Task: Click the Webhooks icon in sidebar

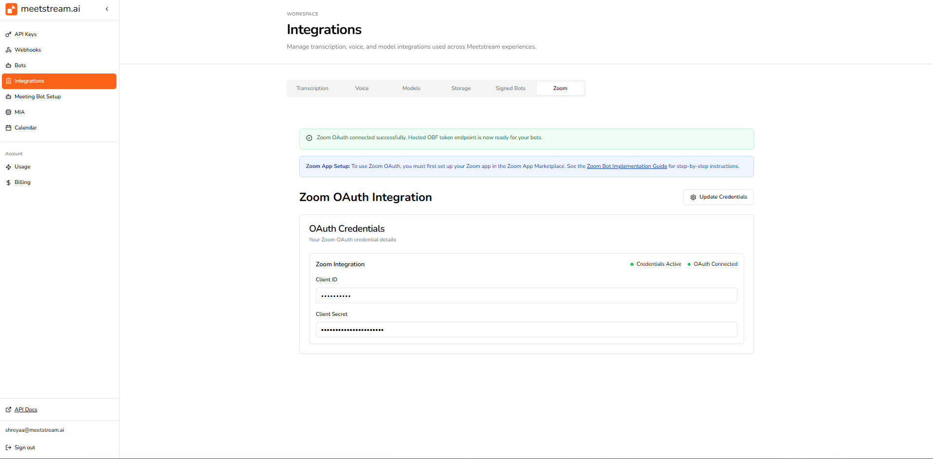Action: pos(8,50)
